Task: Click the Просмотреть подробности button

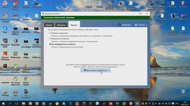Action: tap(96, 70)
